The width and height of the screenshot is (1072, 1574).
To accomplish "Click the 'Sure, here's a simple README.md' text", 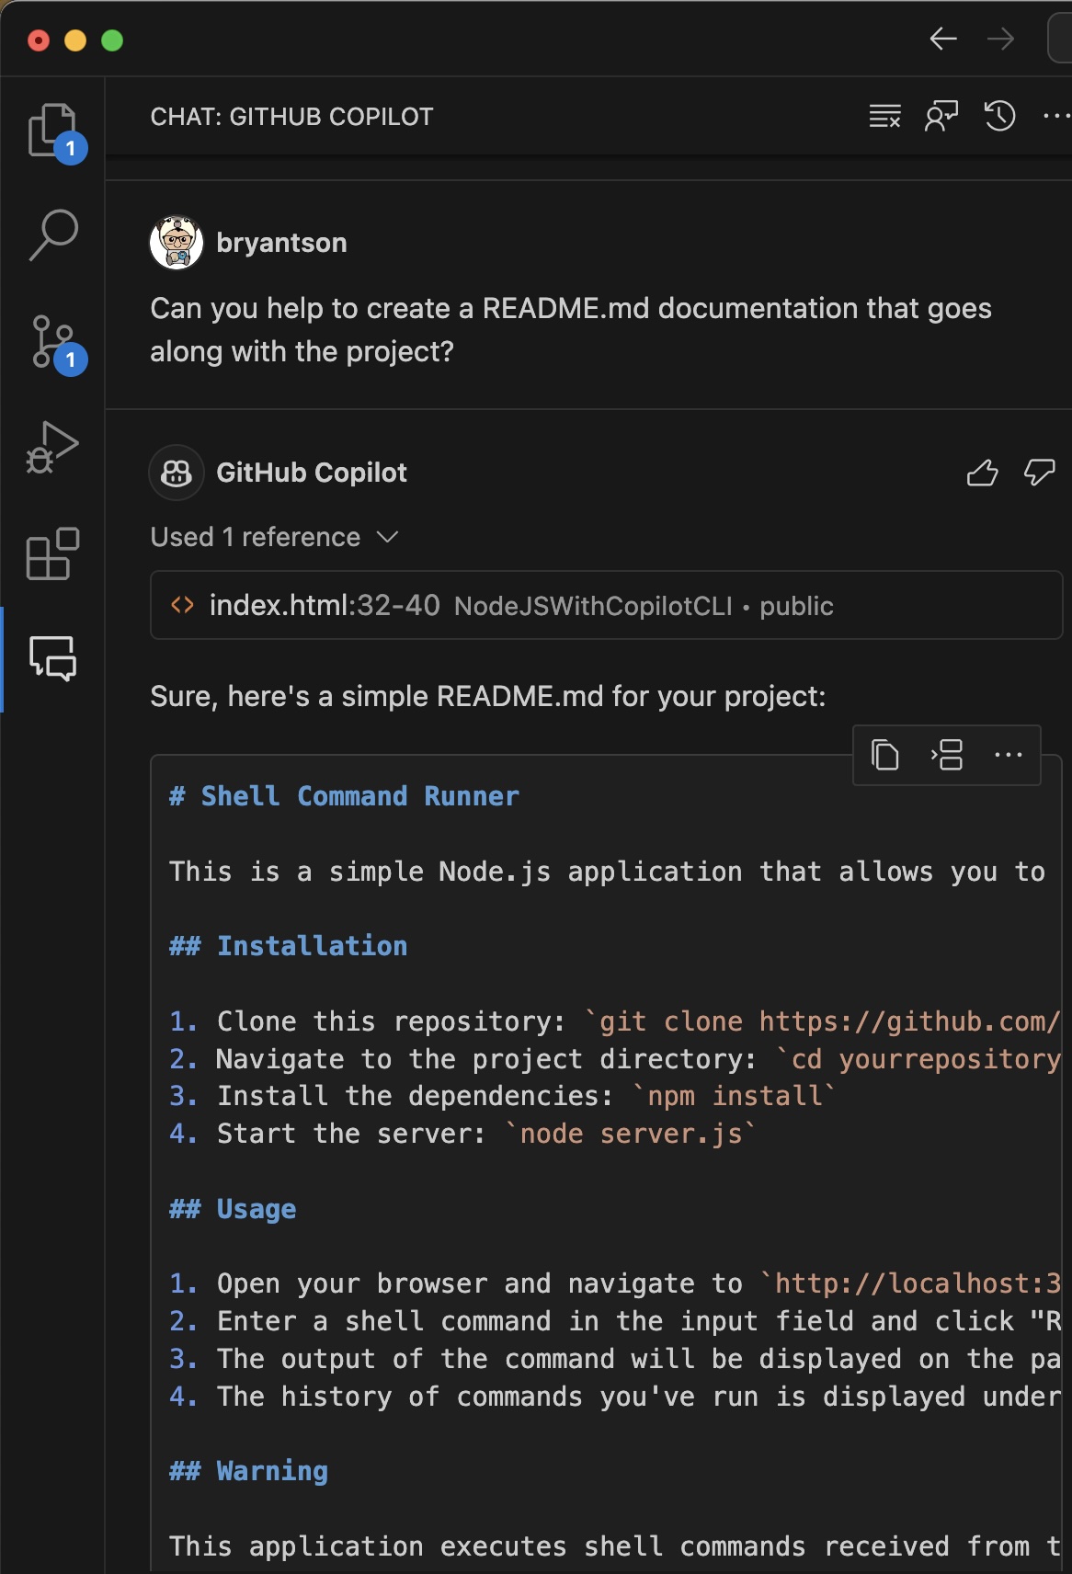I will [x=488, y=696].
